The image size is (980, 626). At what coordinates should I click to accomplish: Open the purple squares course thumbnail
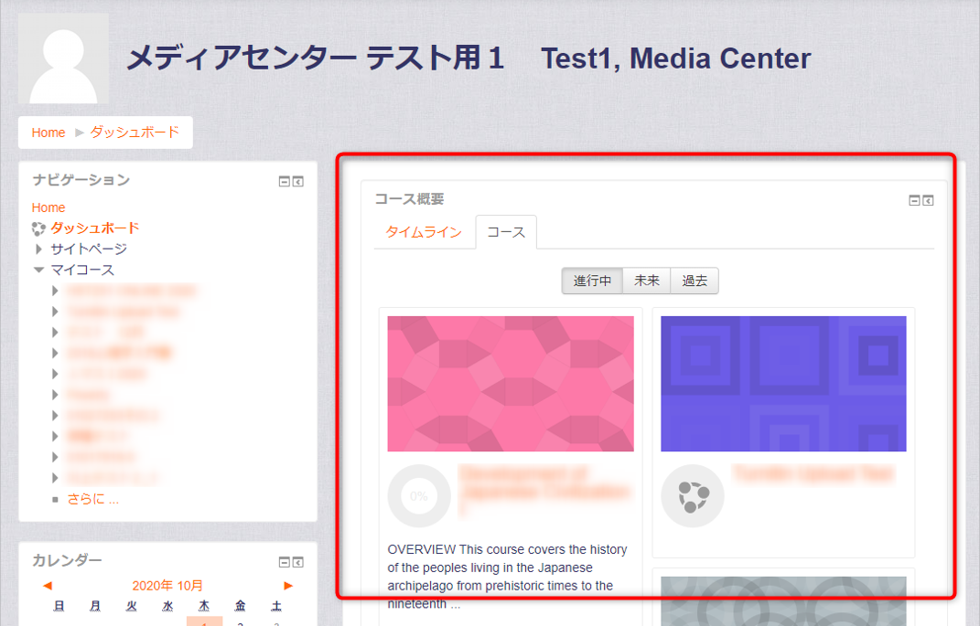[784, 384]
